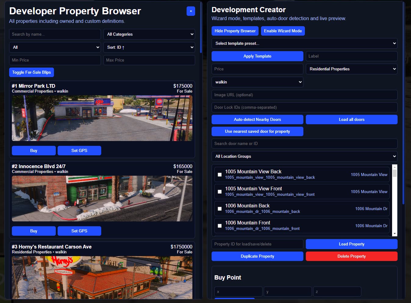Viewport: 411px width, 303px height.
Task: Buy the Innocence Blvd 24/7 property
Action: pos(34,231)
